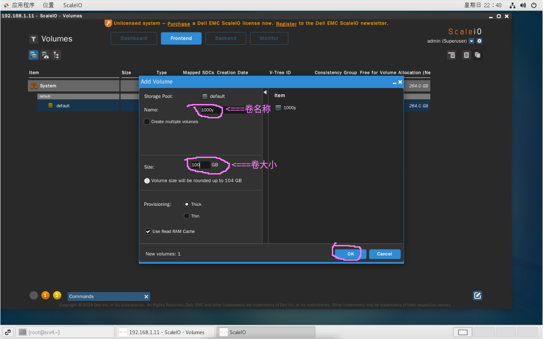543x339 pixels.
Task: Open the 位置 places menu
Action: tap(48, 5)
